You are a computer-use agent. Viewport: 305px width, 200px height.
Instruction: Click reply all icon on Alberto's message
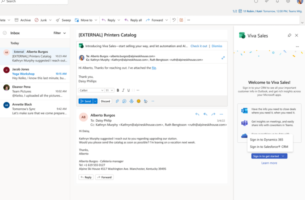click(x=205, y=114)
